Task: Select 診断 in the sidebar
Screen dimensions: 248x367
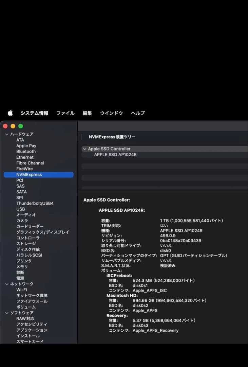Action: pyautogui.click(x=20, y=273)
